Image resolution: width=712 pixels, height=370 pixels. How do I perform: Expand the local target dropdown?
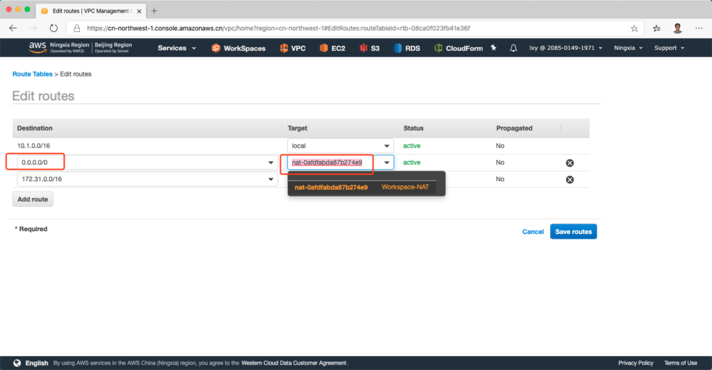click(x=386, y=146)
